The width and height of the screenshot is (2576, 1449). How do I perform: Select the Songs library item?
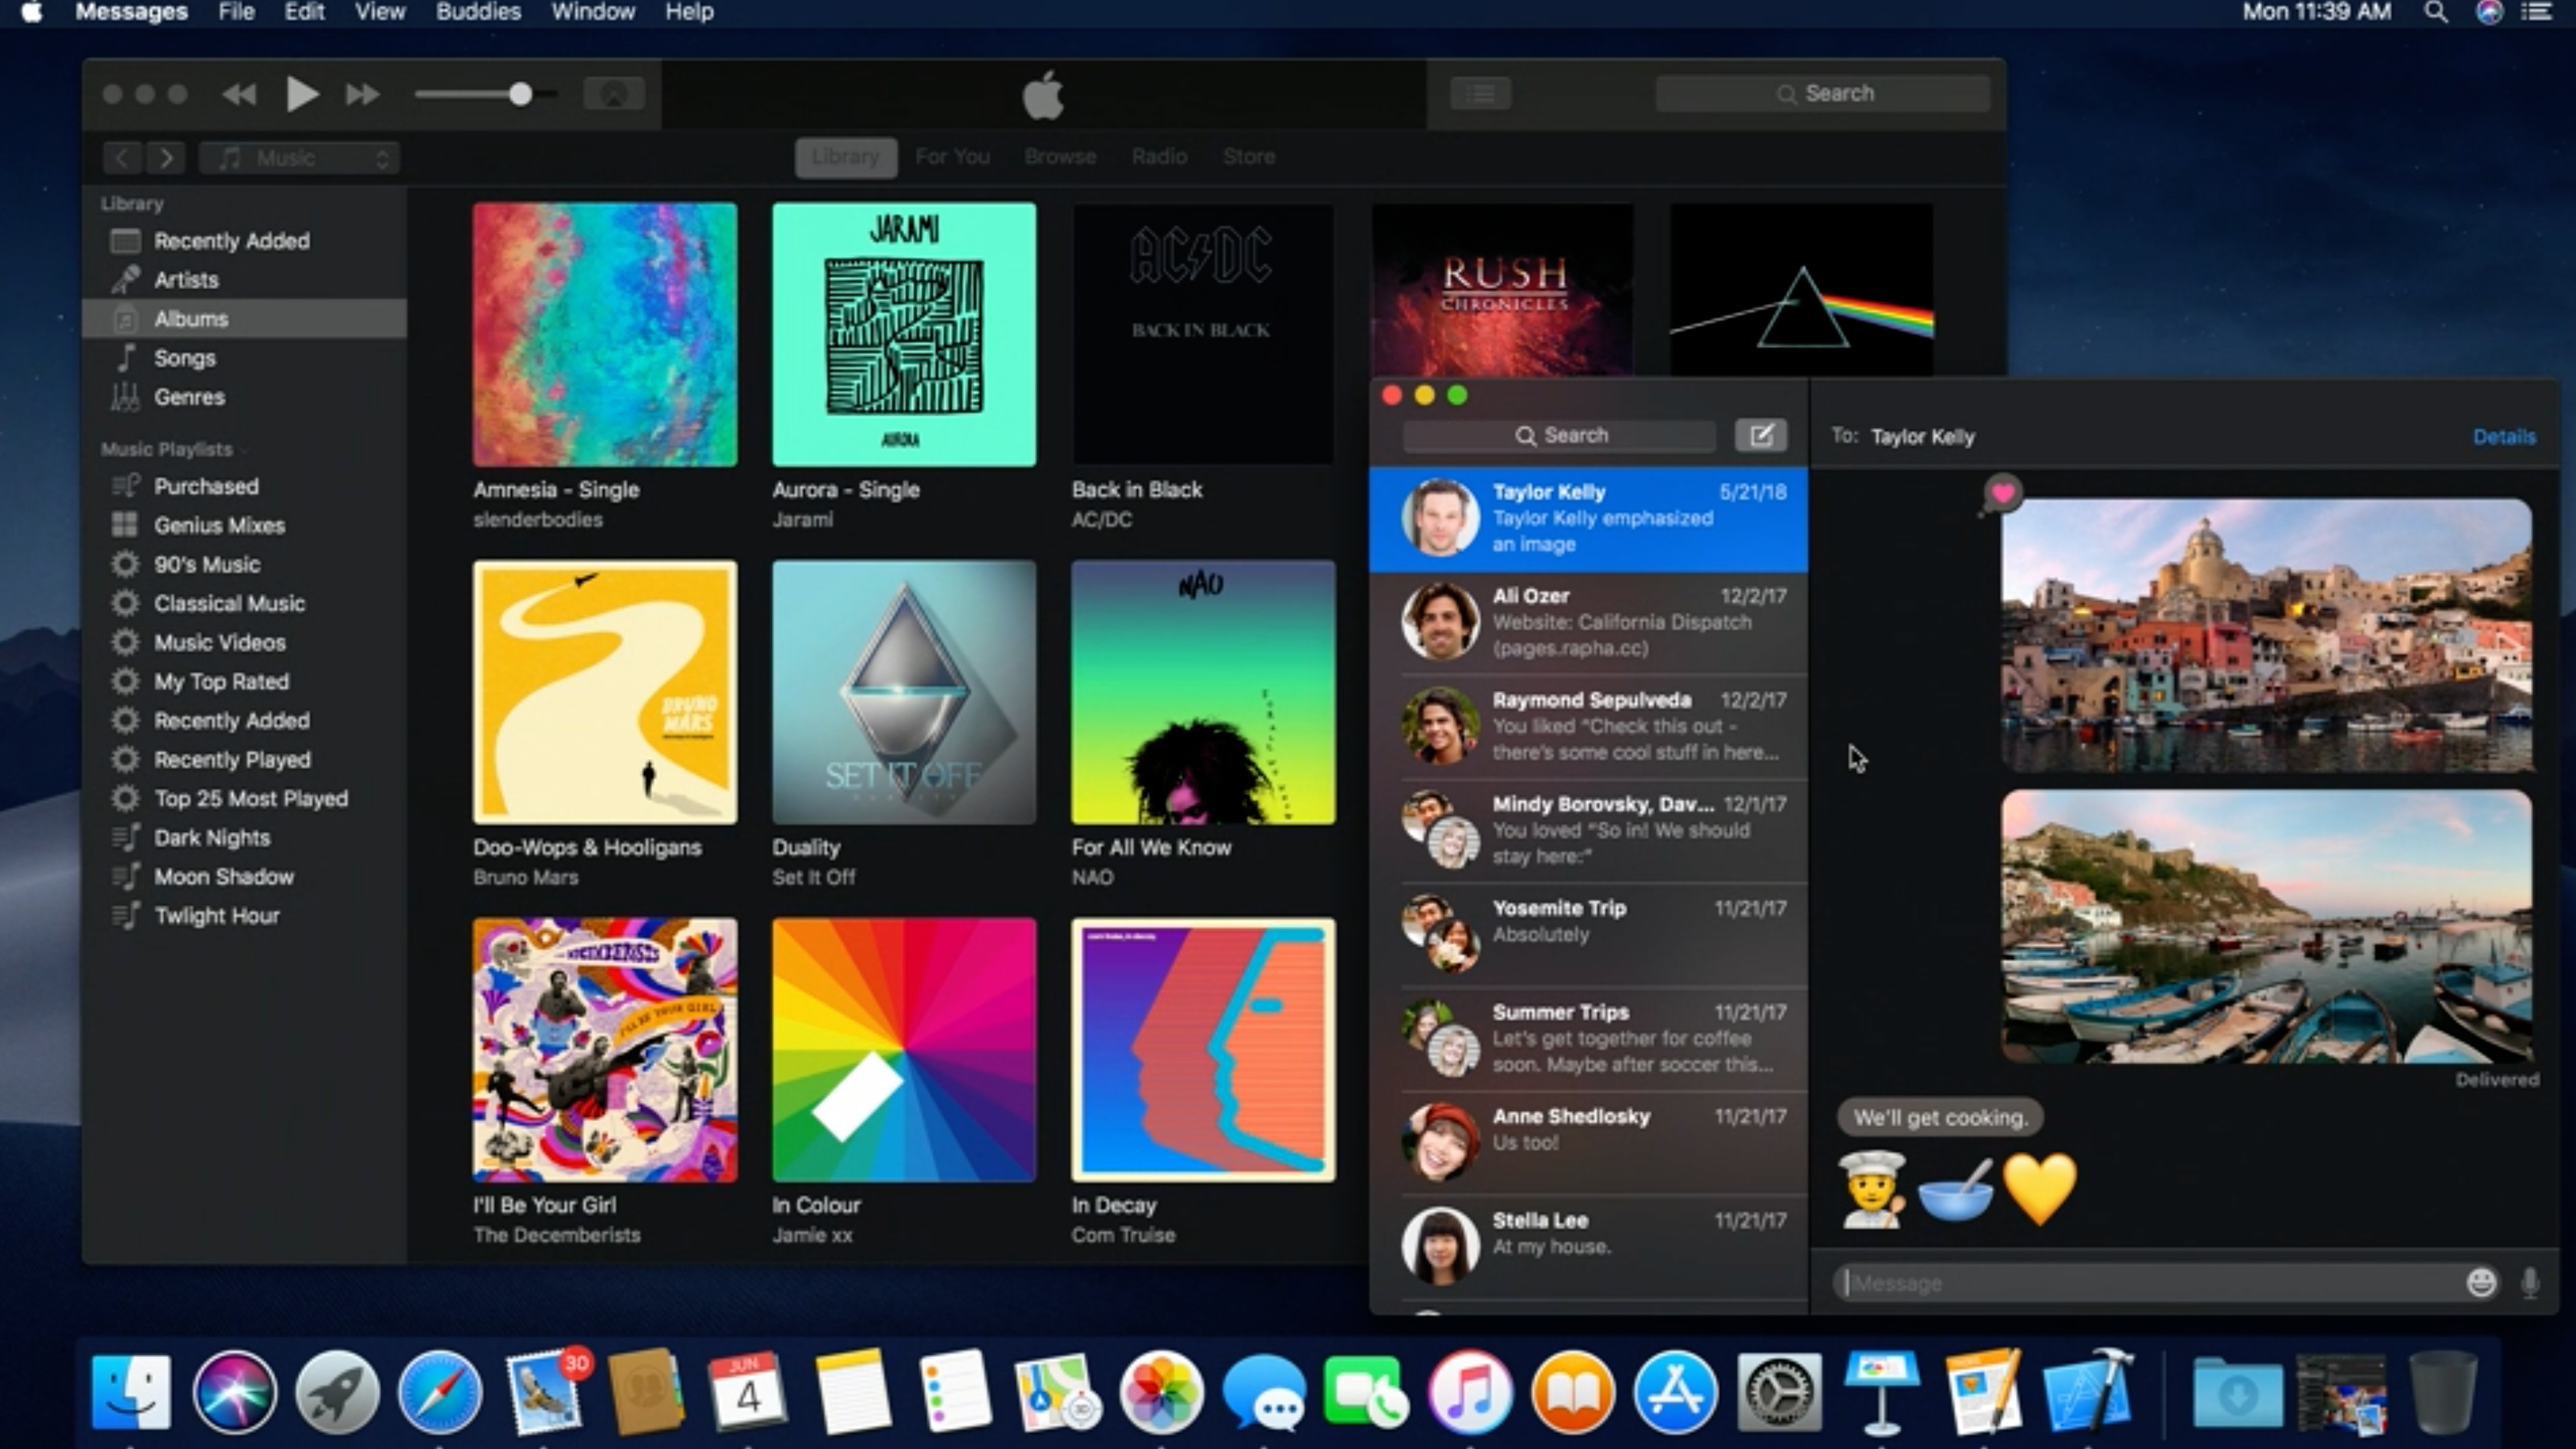[184, 358]
